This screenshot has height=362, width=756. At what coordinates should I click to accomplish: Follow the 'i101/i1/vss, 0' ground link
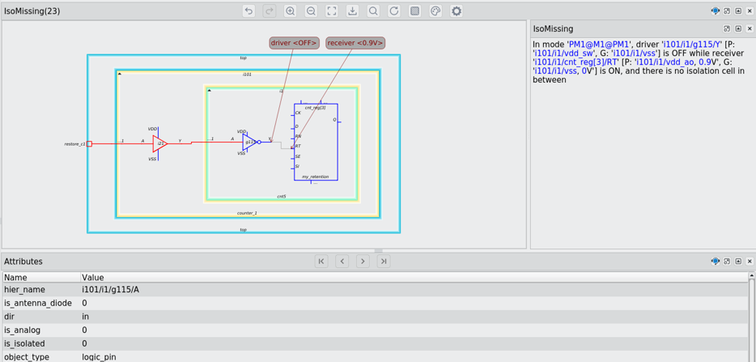click(560, 70)
